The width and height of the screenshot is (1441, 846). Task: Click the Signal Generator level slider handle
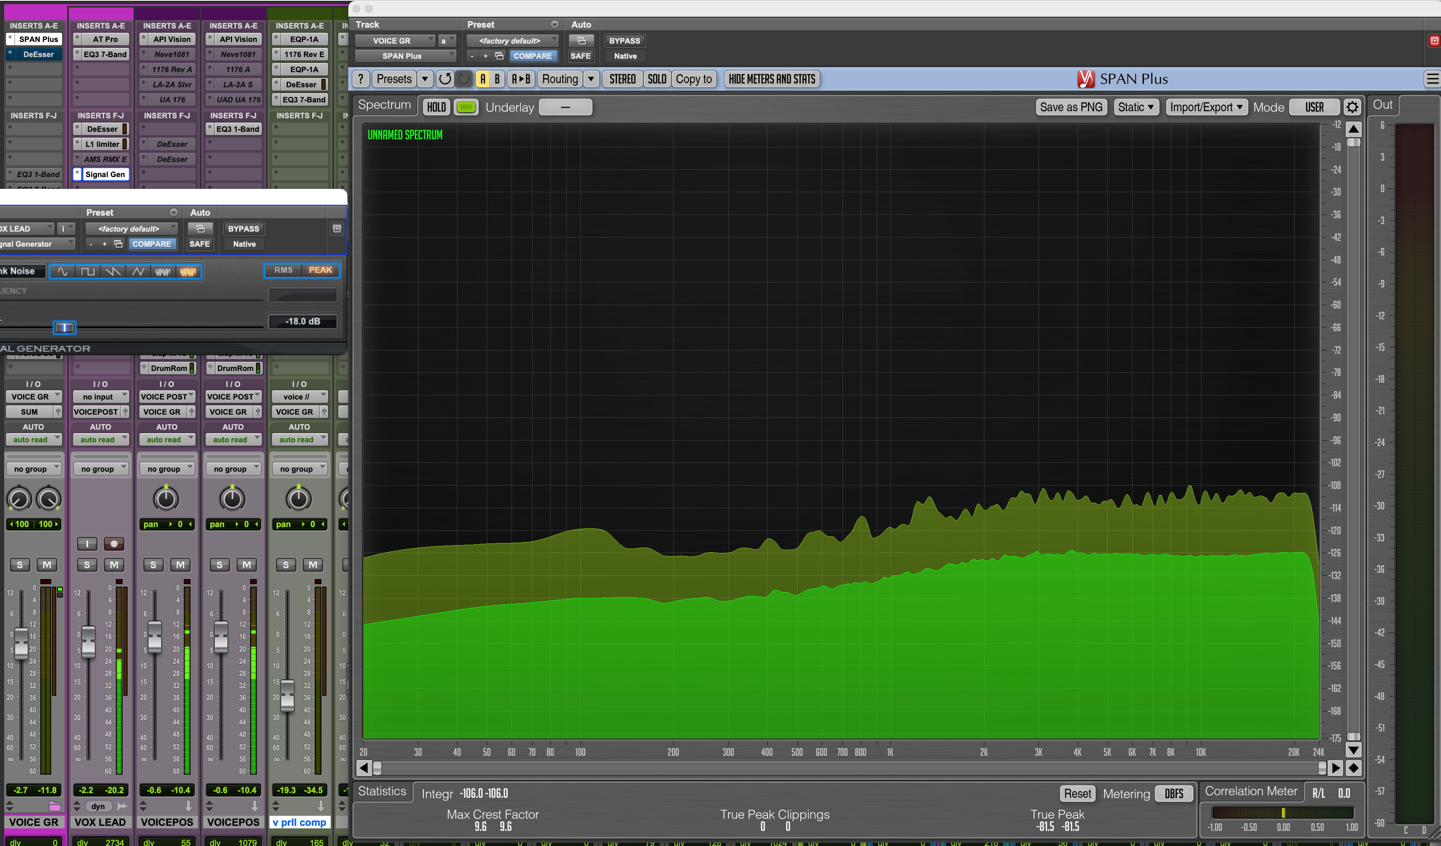(64, 327)
